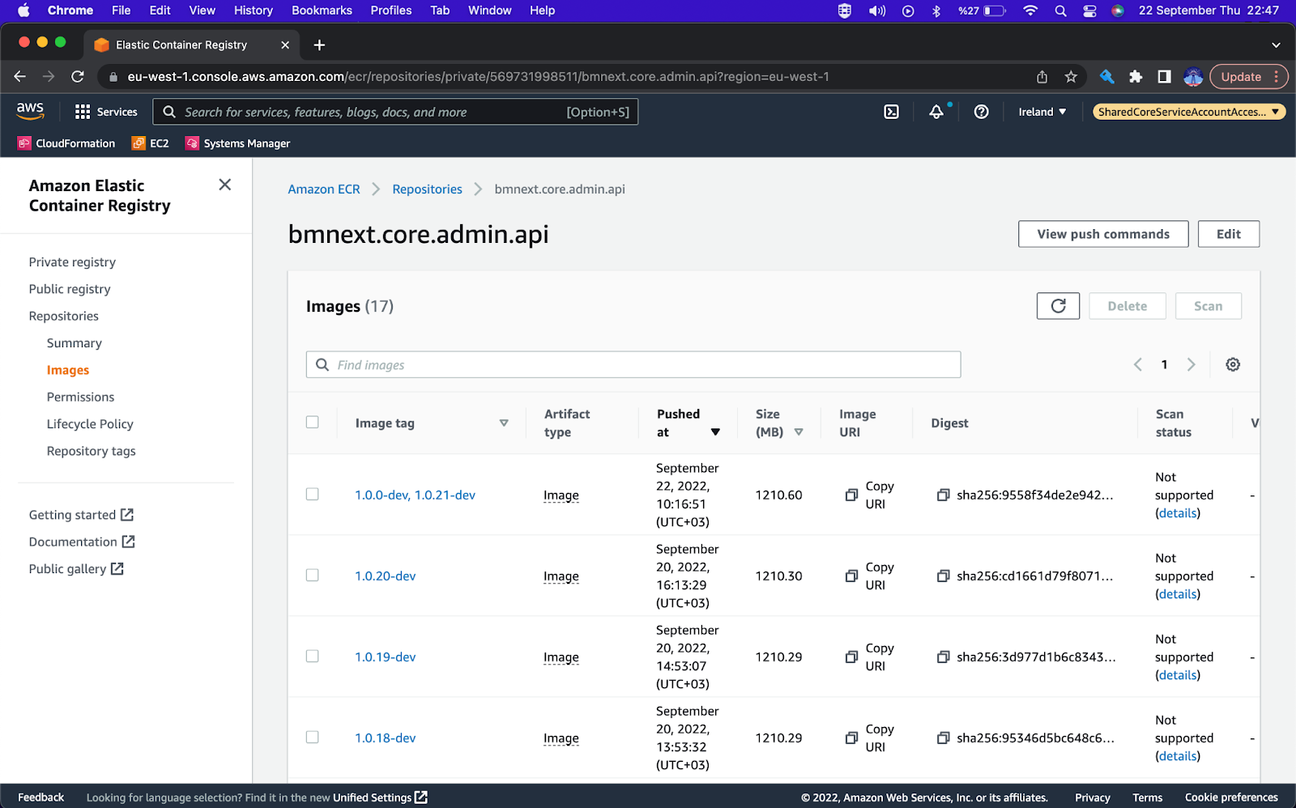
Task: Open the Lifecycle Policy sidebar link
Action: (90, 423)
